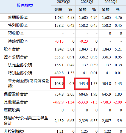Viewport: 126px width, 133px height.
Task: Select the 1.21 value in 非控制權益 row
Action: (60, 131)
